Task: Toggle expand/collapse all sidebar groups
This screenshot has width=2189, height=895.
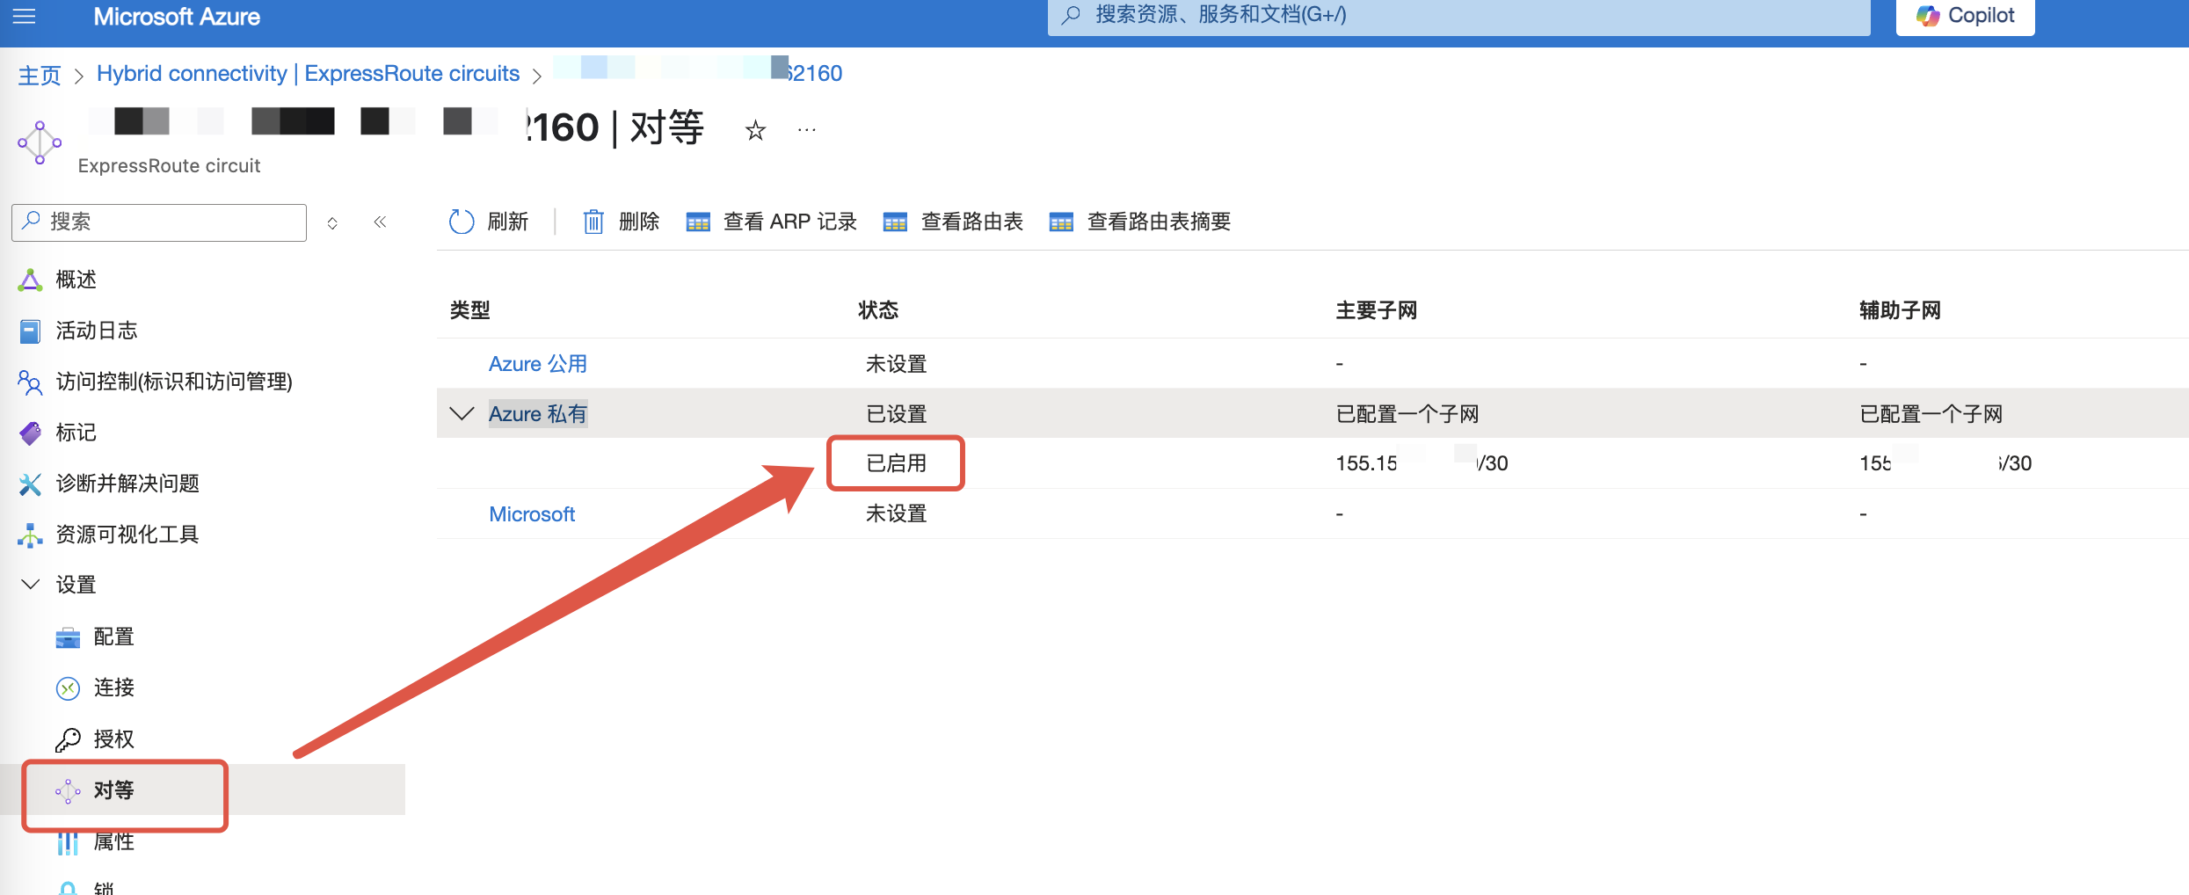Action: [x=332, y=223]
